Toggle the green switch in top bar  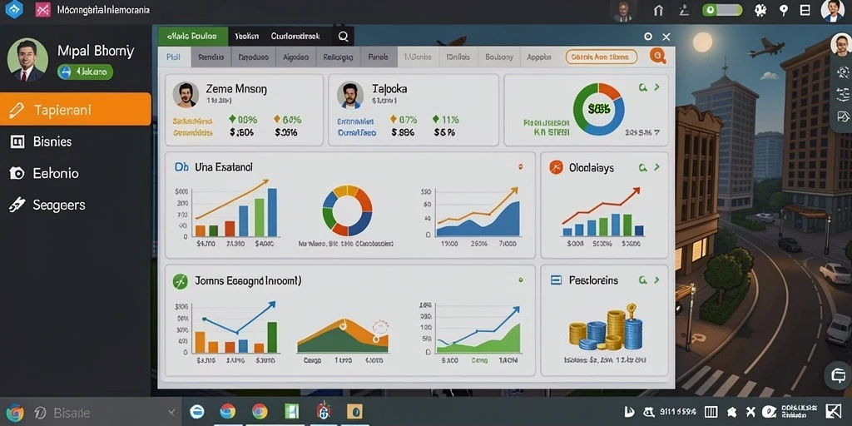[x=722, y=10]
